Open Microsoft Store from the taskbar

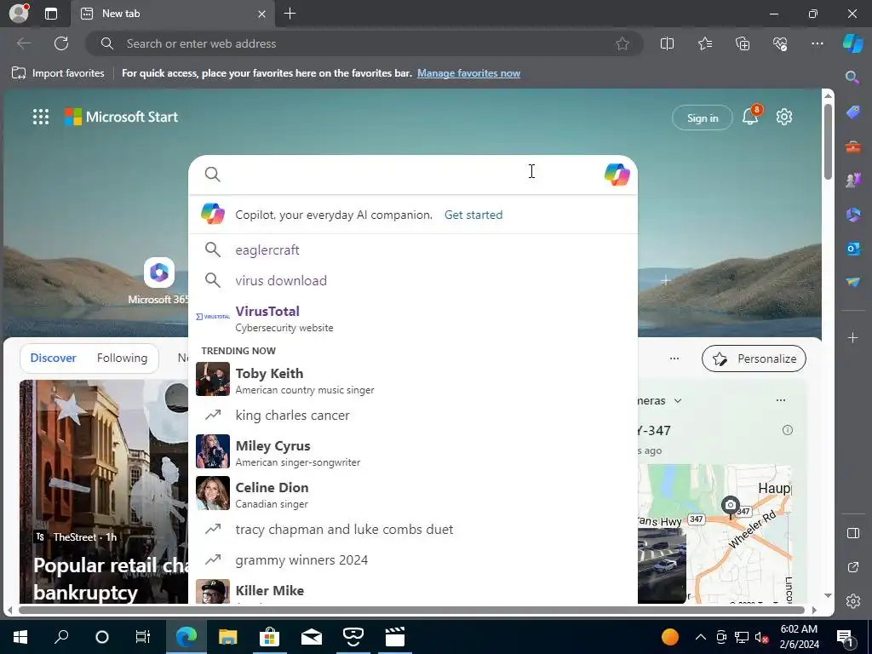coord(269,637)
